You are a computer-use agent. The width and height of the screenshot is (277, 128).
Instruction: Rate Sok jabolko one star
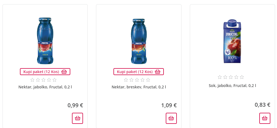(220, 77)
